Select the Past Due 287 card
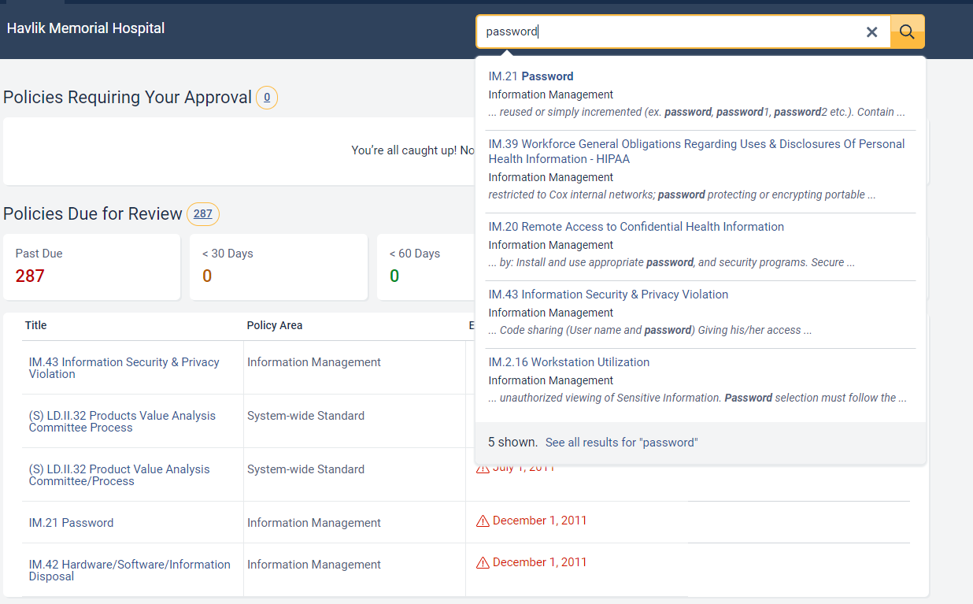Image resolution: width=973 pixels, height=604 pixels. [91, 266]
